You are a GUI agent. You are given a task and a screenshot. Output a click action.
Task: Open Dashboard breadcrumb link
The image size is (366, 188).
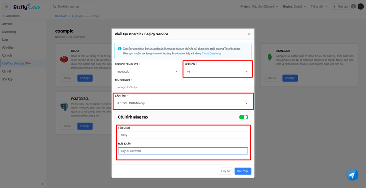61,16
